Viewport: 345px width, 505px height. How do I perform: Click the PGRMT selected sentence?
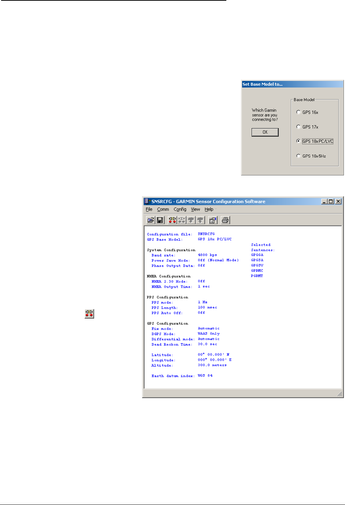pos(257,276)
